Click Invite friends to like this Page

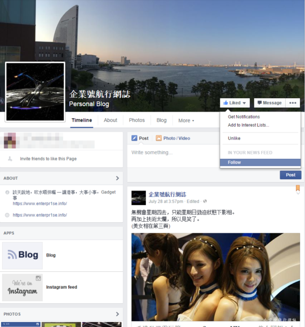[48, 158]
